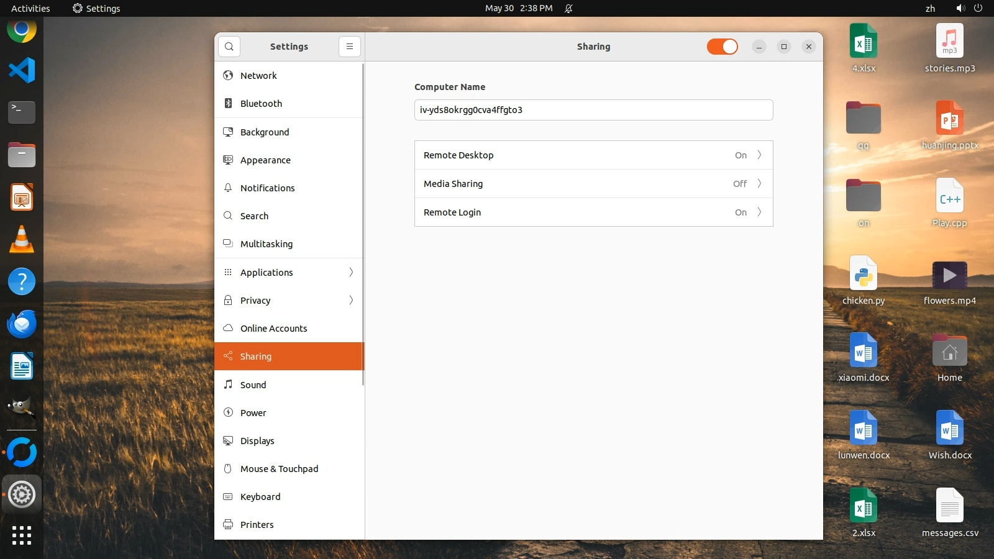Click the Bluetooth icon in sidebar
Screen dimensions: 994x559
coord(228,103)
